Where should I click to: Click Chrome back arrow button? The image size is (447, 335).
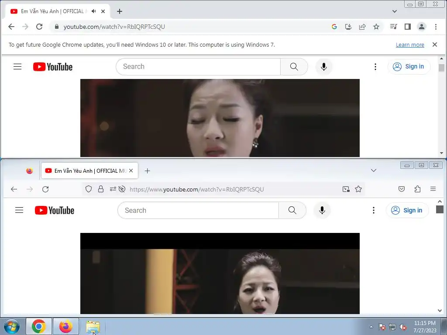(x=11, y=27)
